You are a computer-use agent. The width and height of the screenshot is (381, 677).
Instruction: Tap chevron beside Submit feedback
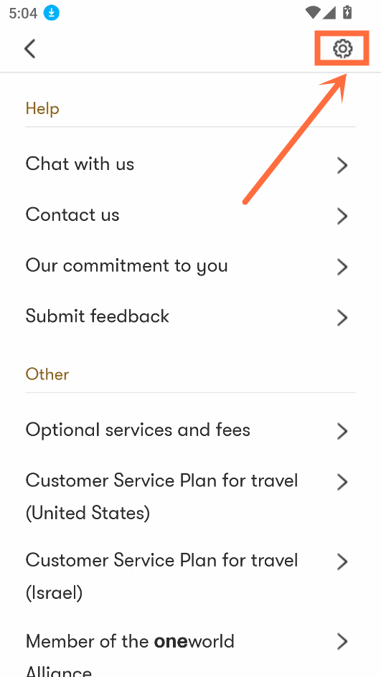342,317
